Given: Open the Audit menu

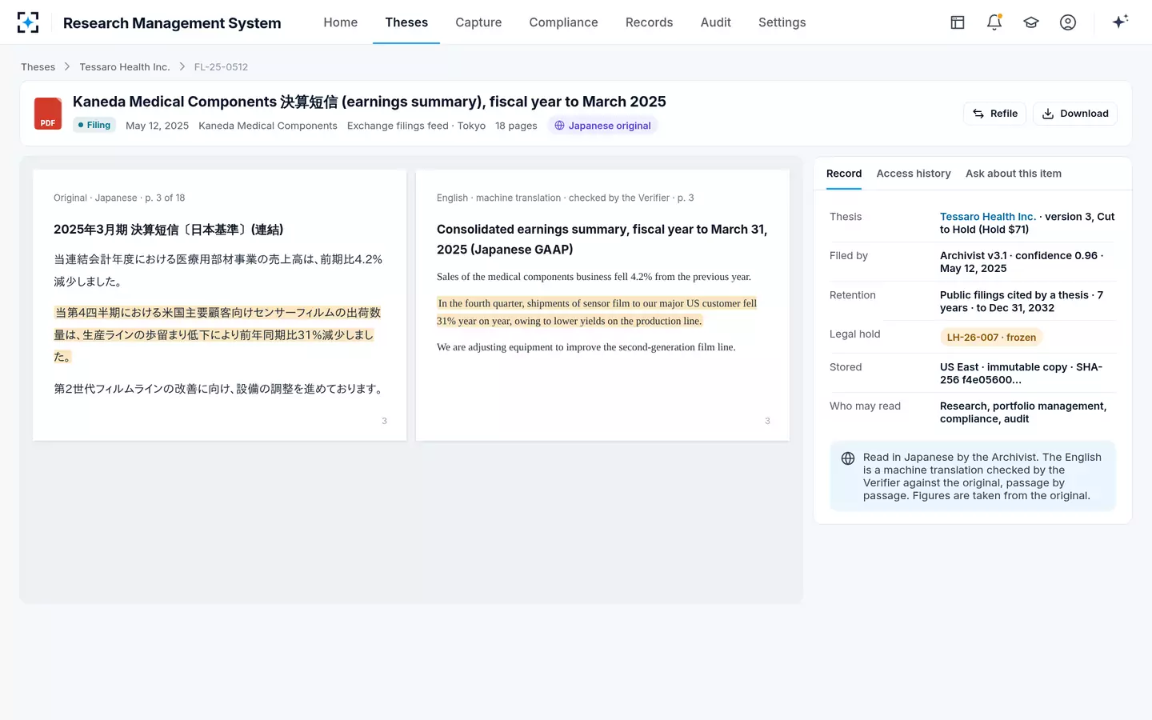Looking at the screenshot, I should pos(715,22).
